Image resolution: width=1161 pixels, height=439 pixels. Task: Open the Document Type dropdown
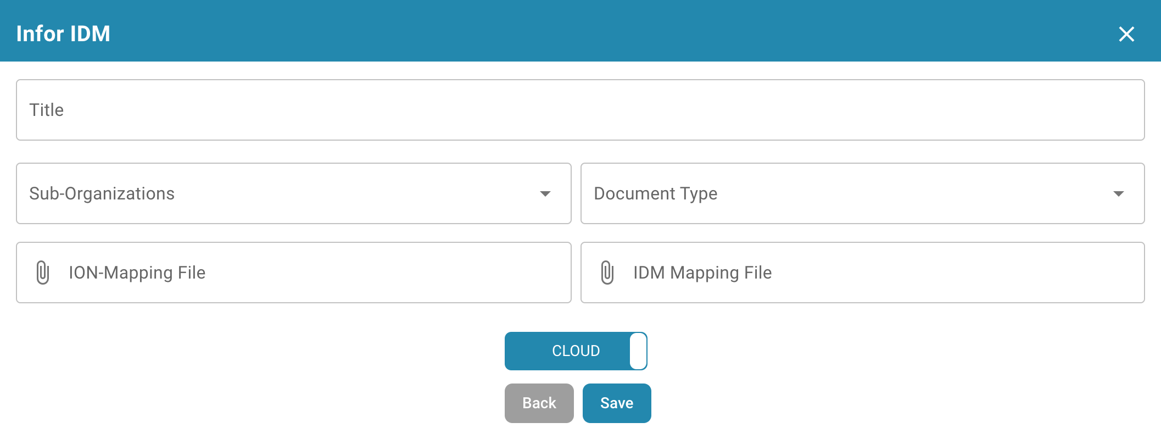[x=862, y=193]
